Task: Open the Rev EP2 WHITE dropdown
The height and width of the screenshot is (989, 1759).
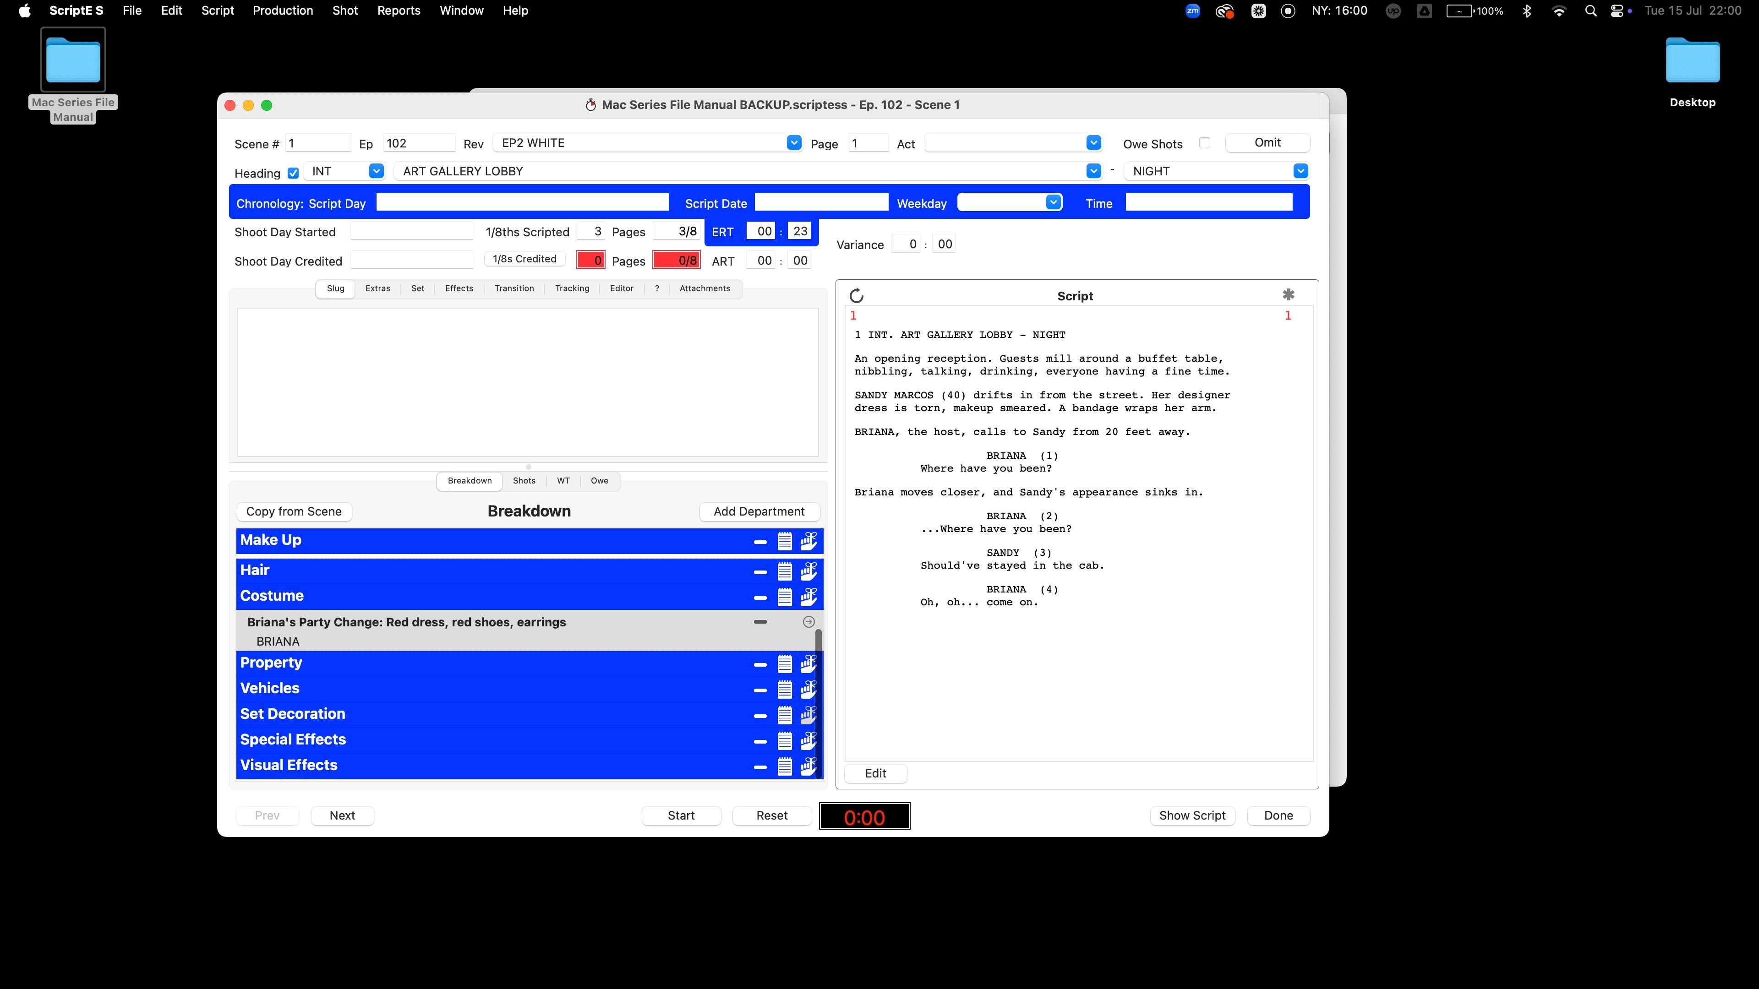Action: pos(793,143)
